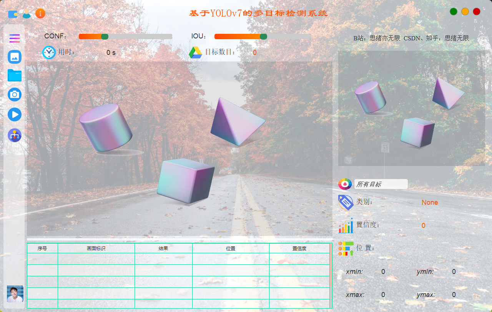
Task: Click the 0 s elapsed time value
Action: point(111,53)
